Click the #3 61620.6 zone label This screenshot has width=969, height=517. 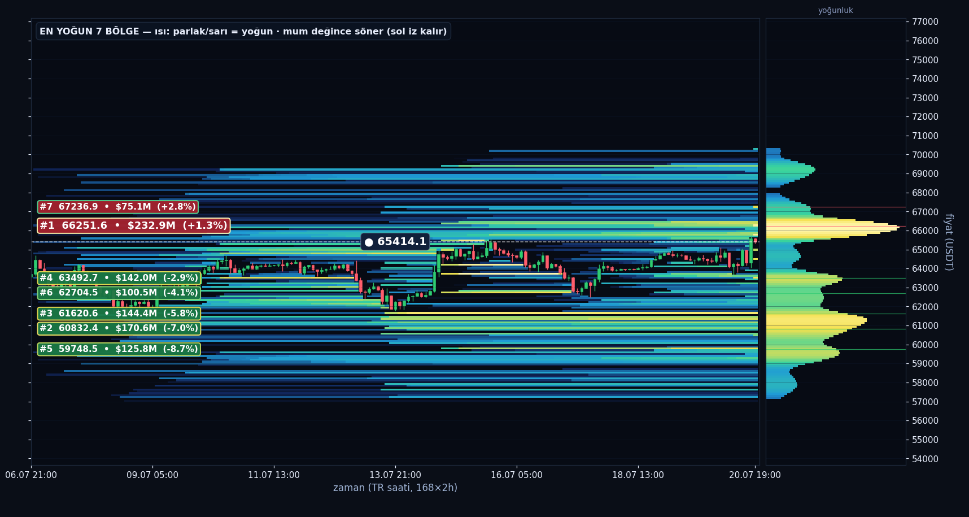click(x=119, y=314)
